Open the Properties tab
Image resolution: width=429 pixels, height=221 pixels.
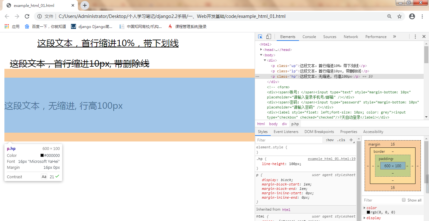tap(349, 132)
